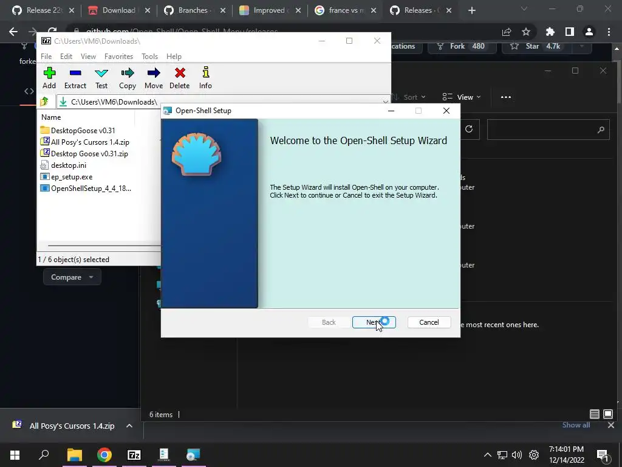Click the horizontal scrollbar in 7-Zip file list
The height and width of the screenshot is (467, 622).
click(x=104, y=246)
